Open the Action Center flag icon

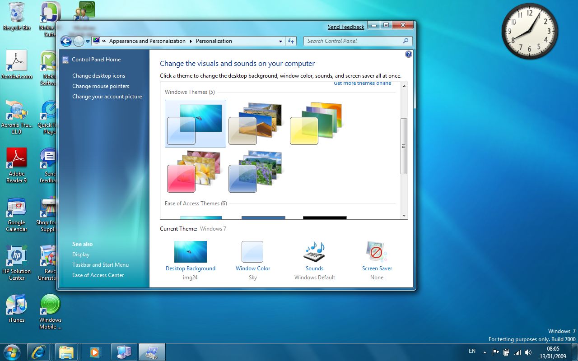point(495,352)
